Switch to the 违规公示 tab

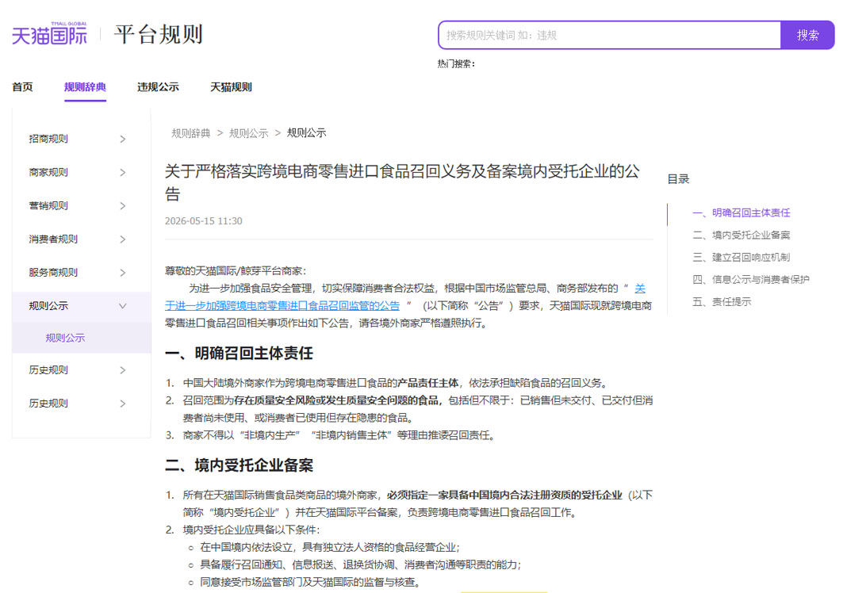click(x=158, y=87)
